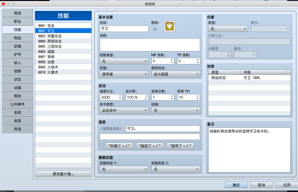Viewport: 298px width, 192px height.
Task: Select the 附加状态 守卫 100% effect row
Action: click(x=249, y=78)
